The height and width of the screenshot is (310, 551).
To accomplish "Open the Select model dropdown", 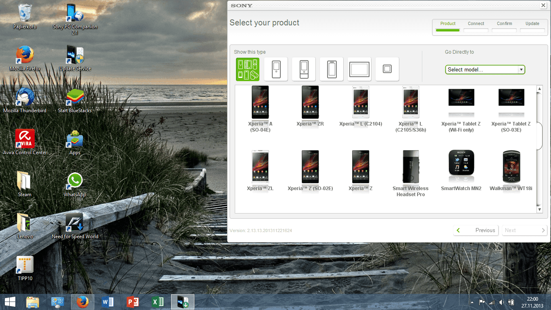I will tap(485, 69).
